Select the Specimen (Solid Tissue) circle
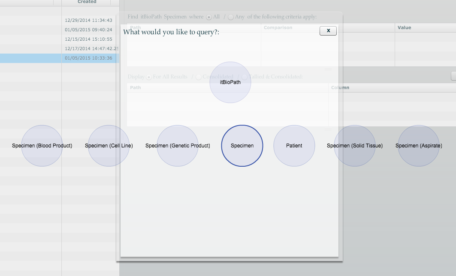 (354, 146)
